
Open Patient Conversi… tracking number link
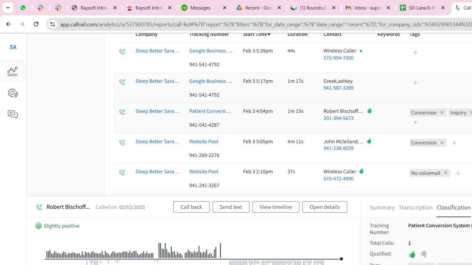(x=210, y=111)
